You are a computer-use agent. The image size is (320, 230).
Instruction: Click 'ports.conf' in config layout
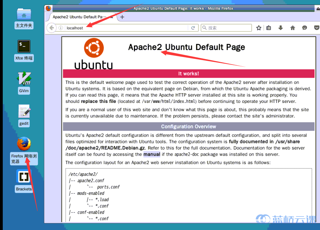tap(108, 187)
